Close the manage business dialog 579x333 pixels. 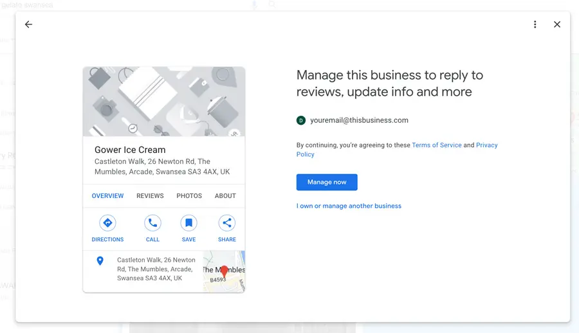click(557, 24)
